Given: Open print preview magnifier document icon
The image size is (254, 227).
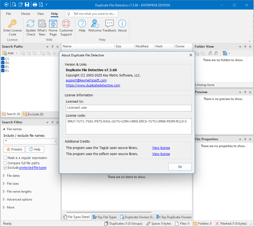Looking at the screenshot, I should 41,4.
